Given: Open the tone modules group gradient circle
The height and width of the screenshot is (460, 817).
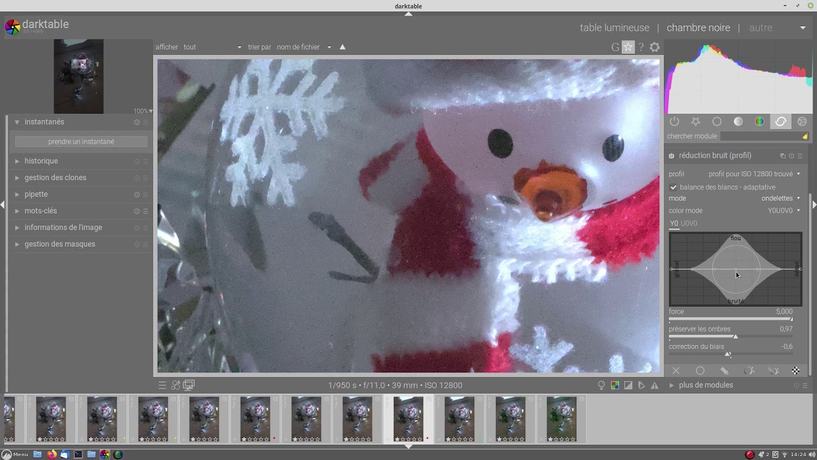Looking at the screenshot, I should point(738,121).
